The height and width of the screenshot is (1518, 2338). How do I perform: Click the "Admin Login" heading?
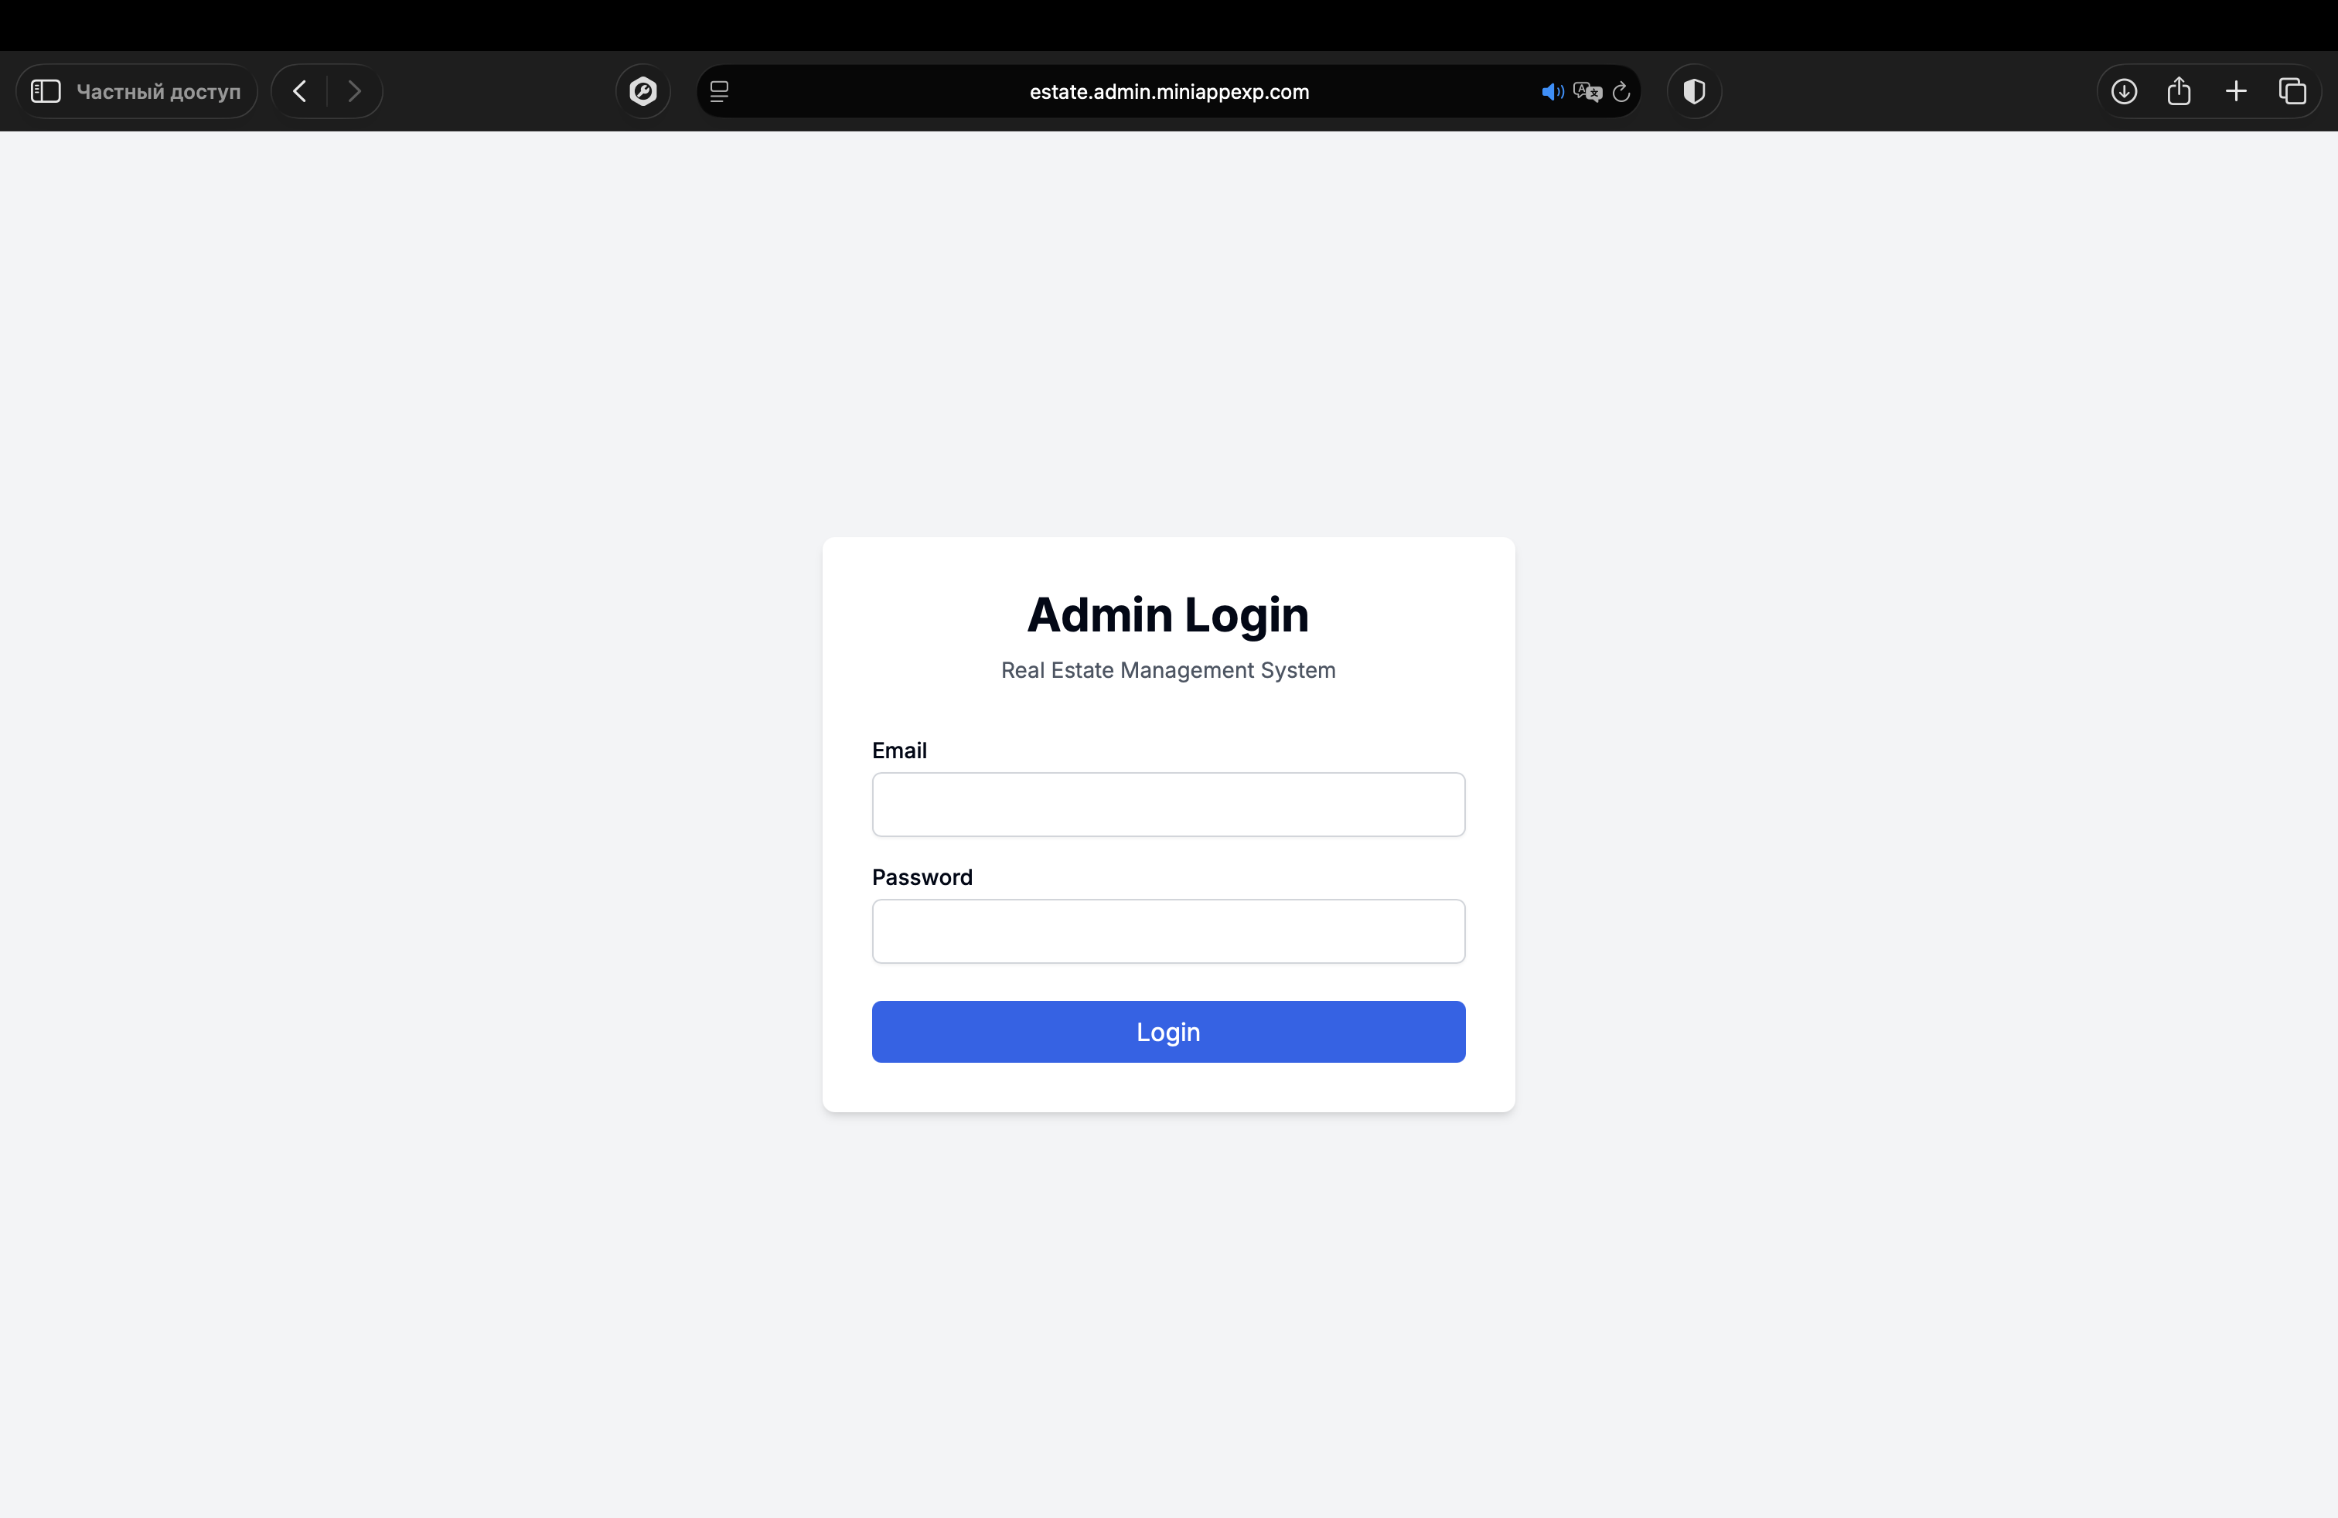1168,614
